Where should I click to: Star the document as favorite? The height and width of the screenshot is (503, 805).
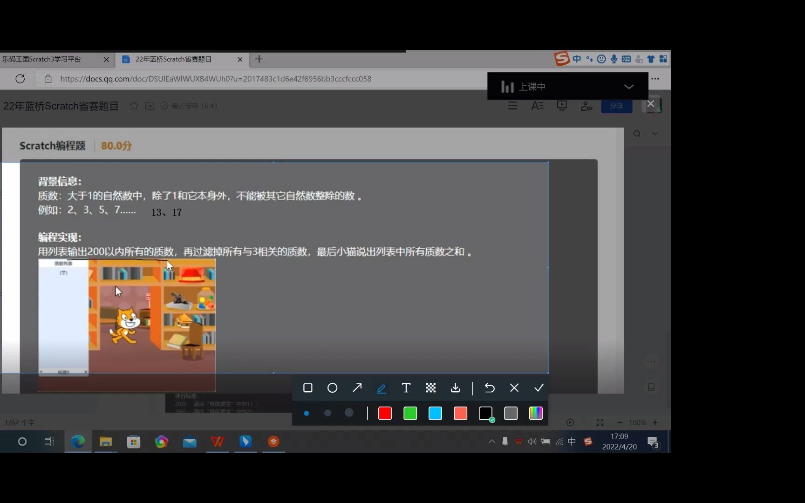tap(134, 106)
